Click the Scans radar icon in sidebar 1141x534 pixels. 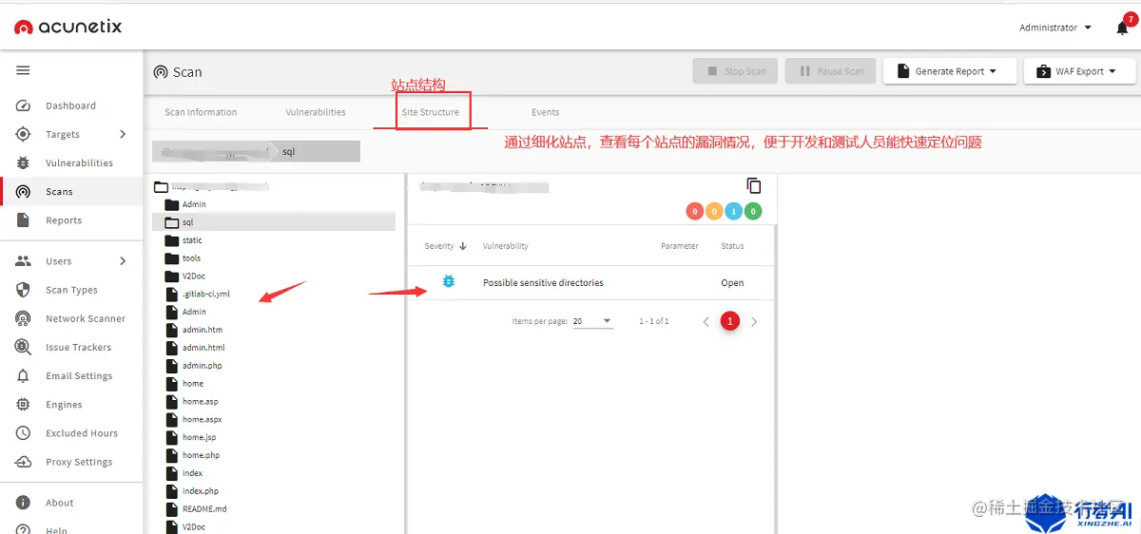pos(24,191)
